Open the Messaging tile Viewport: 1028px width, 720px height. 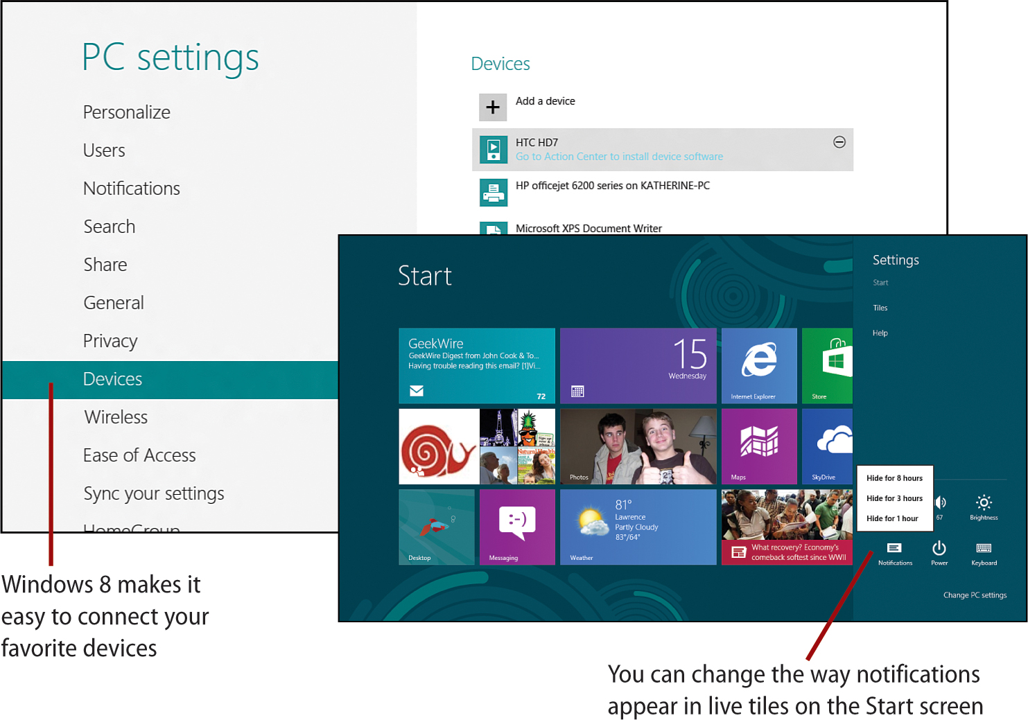[517, 527]
